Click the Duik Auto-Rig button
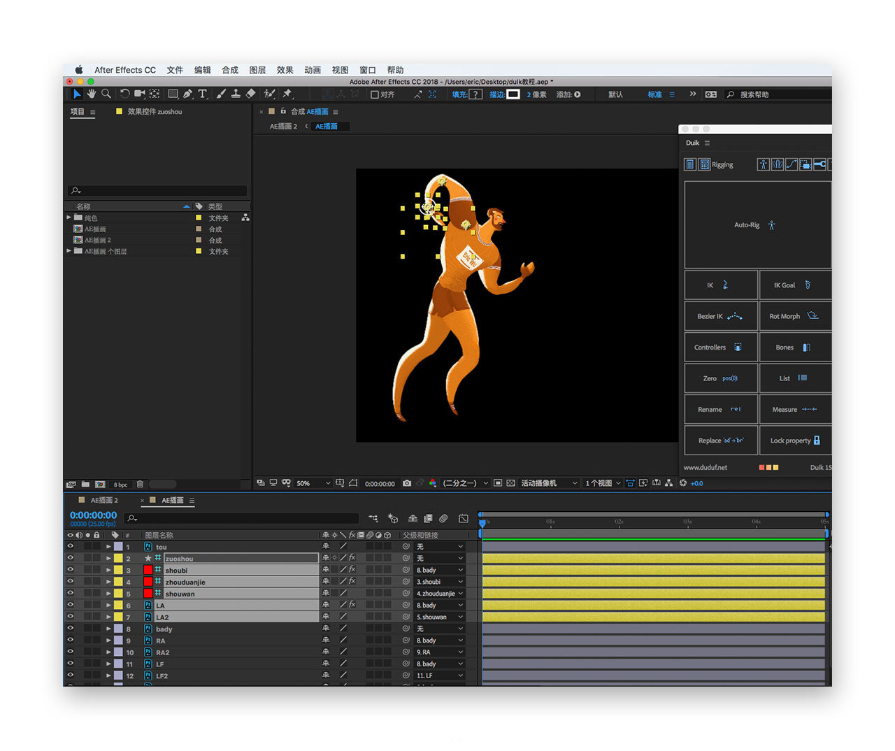Image resolution: width=895 pixels, height=751 pixels. [x=757, y=225]
